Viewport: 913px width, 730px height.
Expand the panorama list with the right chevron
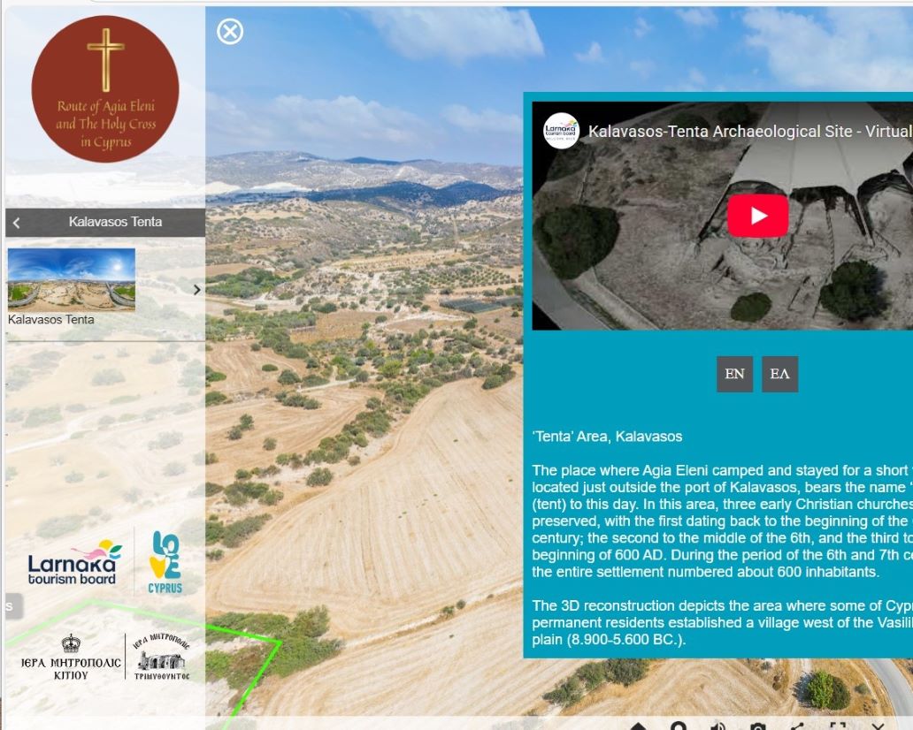(198, 289)
